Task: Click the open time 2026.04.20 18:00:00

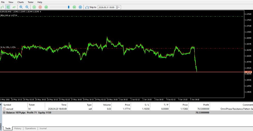Action: tap(57, 109)
